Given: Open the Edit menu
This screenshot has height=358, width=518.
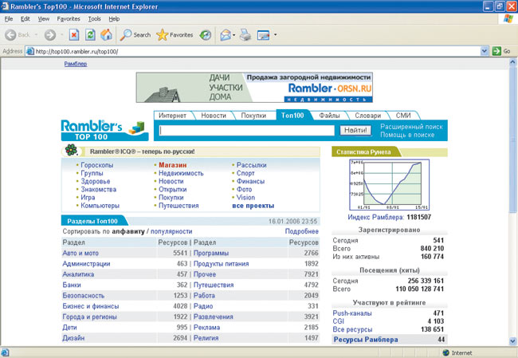Looking at the screenshot, I should 26,19.
